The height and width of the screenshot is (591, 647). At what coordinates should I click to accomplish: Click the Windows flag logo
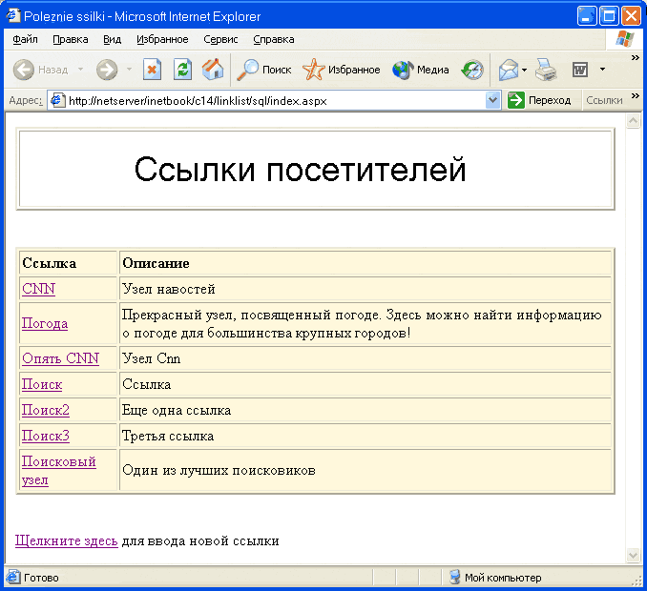point(624,39)
